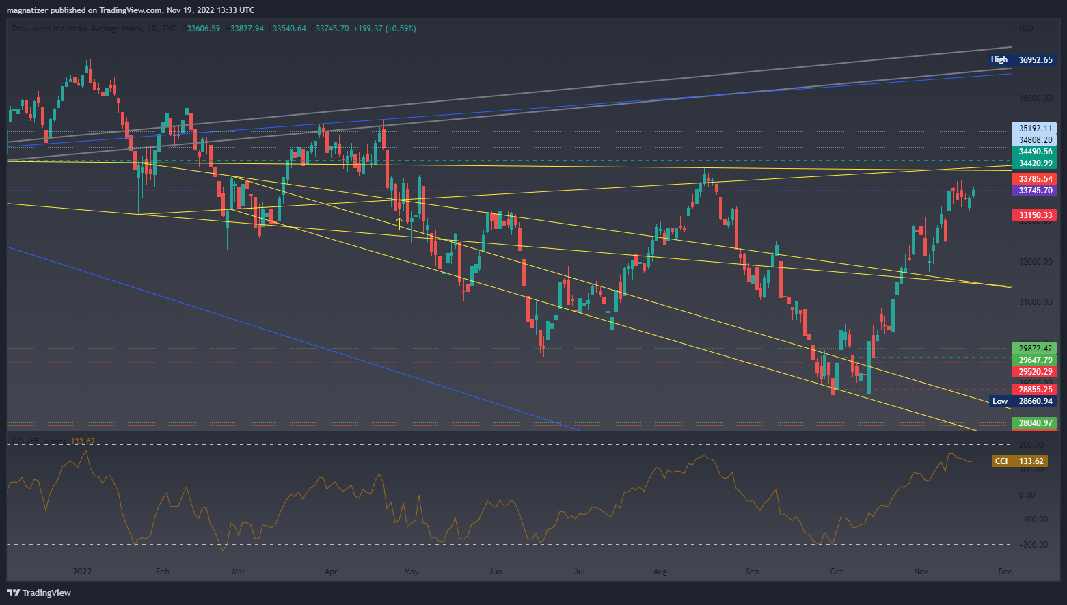This screenshot has width=1067, height=605.
Task: Click the TradingView logo in the footer
Action: click(39, 593)
